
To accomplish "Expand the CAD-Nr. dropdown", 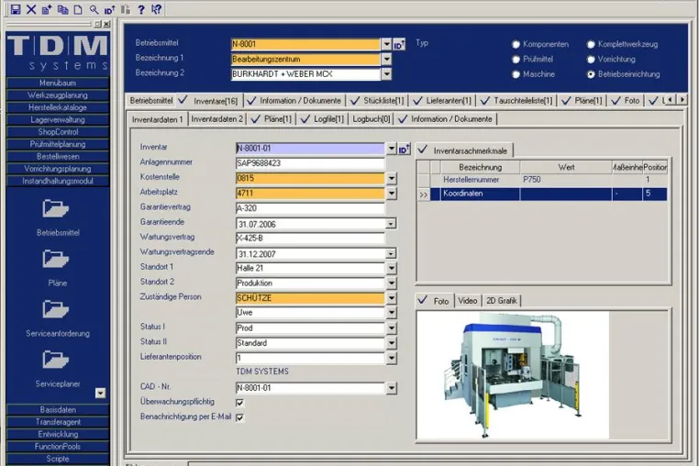I will [392, 388].
